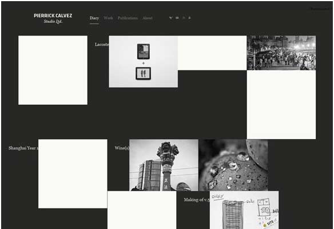This screenshot has width=334, height=229.
Task: Click the envelope mail icon
Action: pyautogui.click(x=177, y=18)
